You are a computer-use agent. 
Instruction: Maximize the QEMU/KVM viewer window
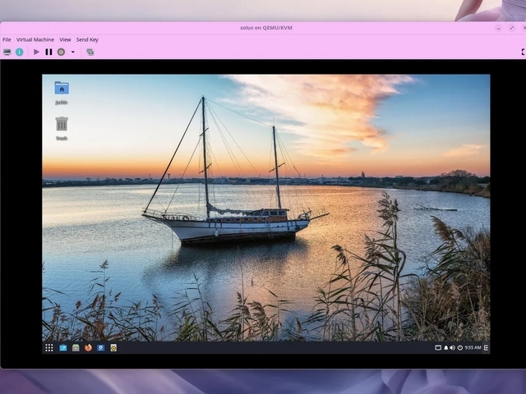click(511, 28)
